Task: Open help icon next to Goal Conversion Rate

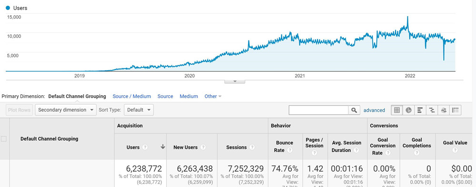Action: point(387,153)
